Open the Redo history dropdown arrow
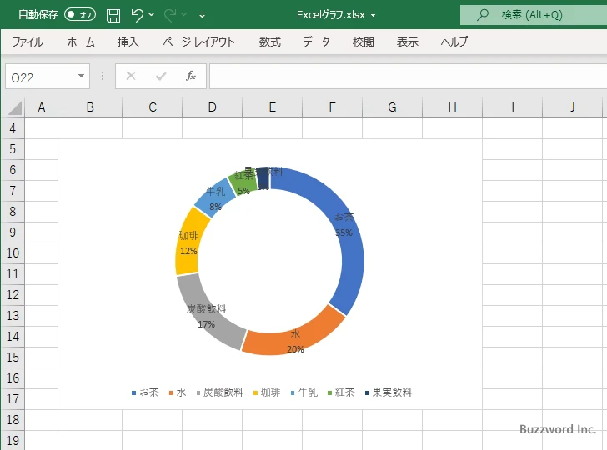The image size is (607, 450). coord(184,15)
